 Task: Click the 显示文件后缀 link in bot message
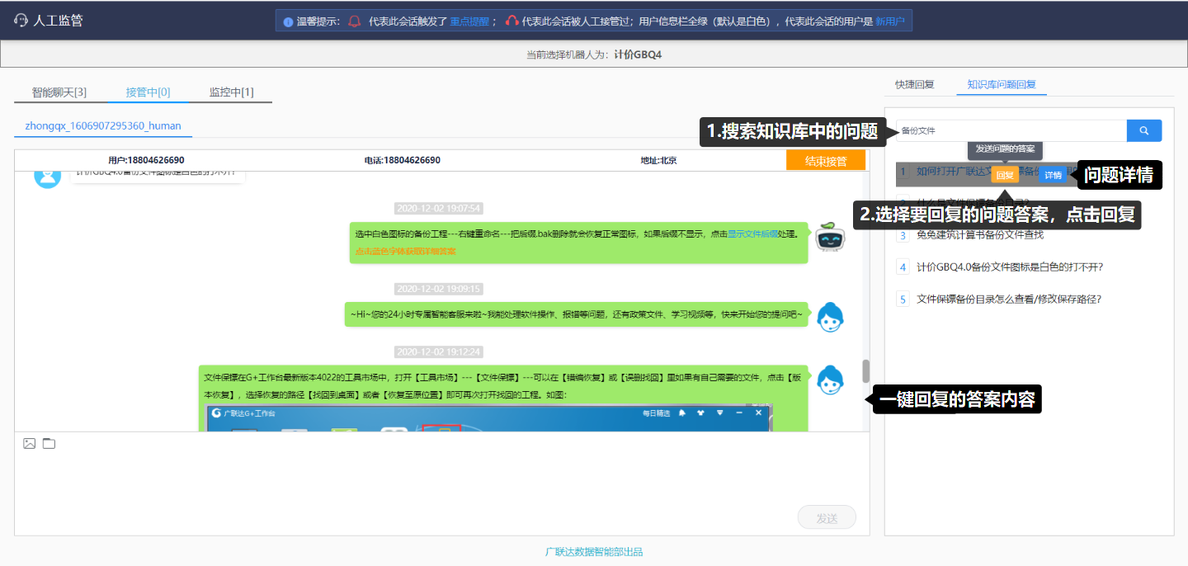point(752,233)
